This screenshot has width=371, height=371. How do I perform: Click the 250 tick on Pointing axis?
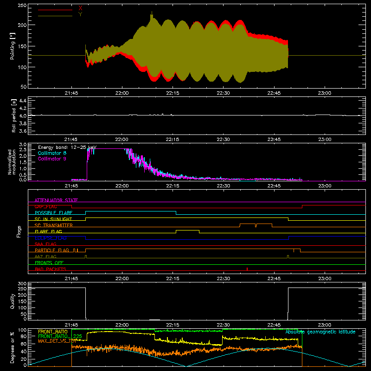(x=22, y=6)
